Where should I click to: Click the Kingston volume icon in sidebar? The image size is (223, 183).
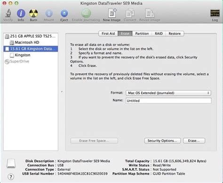[x=12, y=55]
